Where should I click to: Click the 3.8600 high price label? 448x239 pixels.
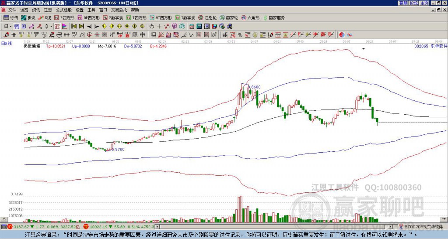coord(254,87)
